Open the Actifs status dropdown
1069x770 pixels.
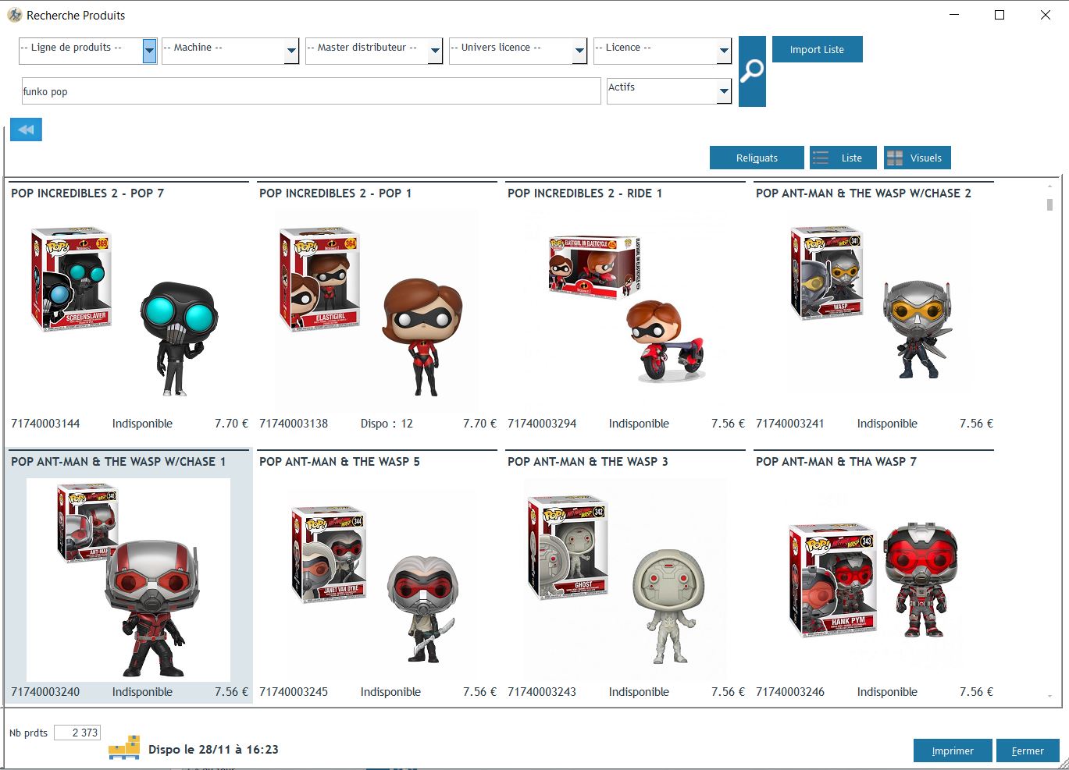tap(723, 91)
